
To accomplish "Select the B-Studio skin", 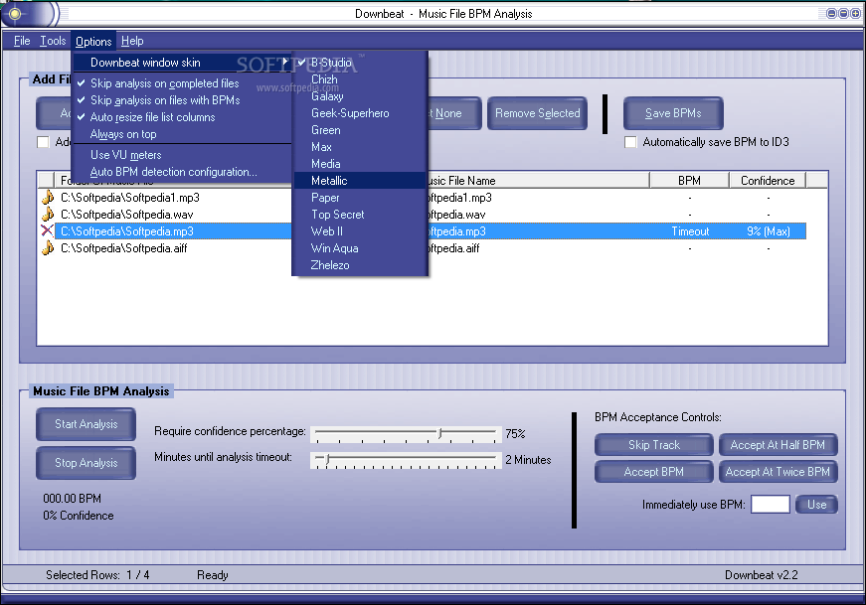I will [x=361, y=63].
